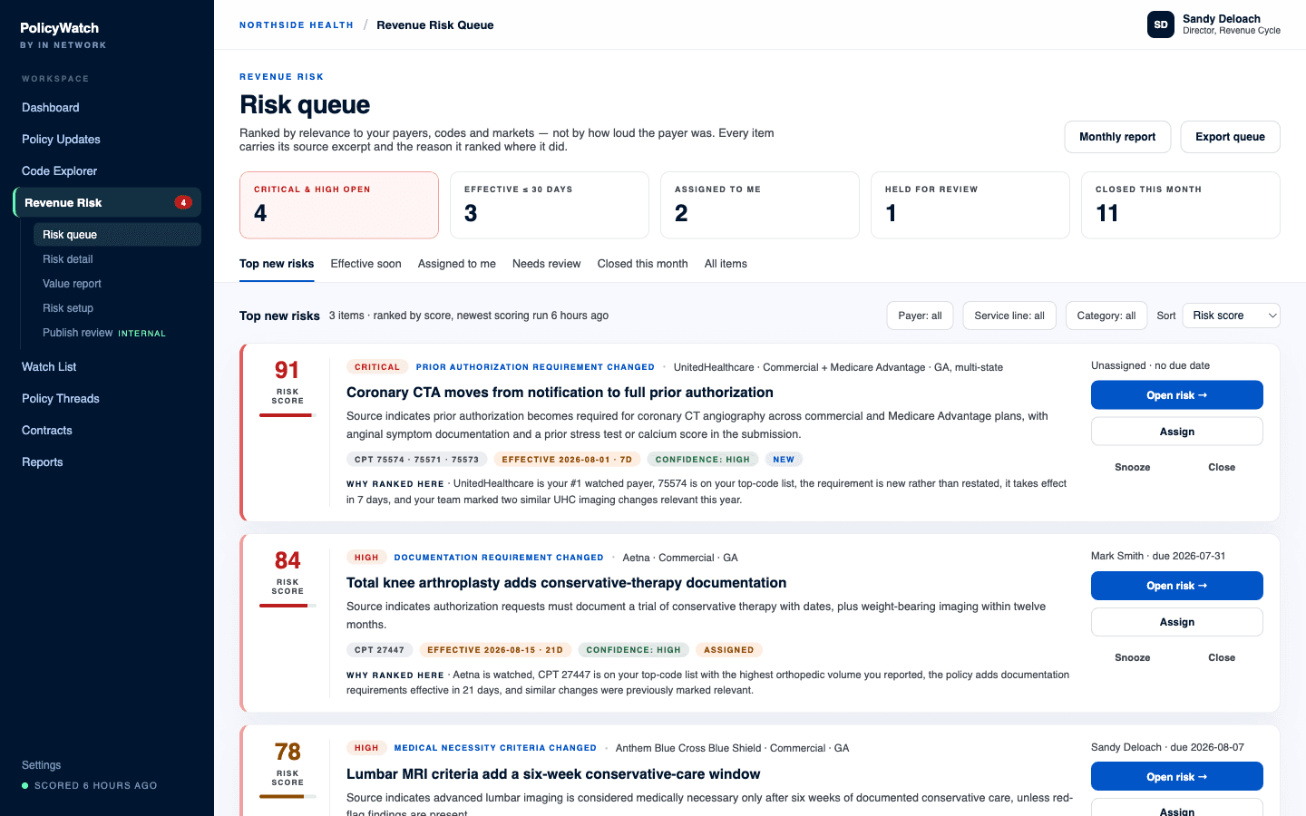Click the Revenue Risk badge showing 4
Image resolution: width=1306 pixels, height=816 pixels.
coord(183,202)
